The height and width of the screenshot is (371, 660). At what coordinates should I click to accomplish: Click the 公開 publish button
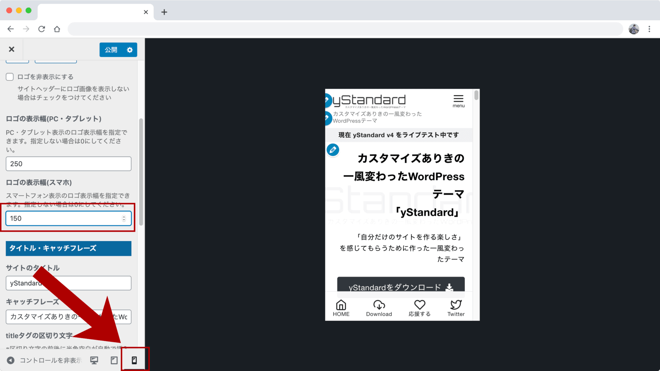[111, 50]
